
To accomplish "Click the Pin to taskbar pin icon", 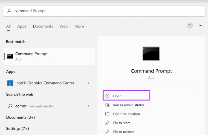I will coord(107,132).
